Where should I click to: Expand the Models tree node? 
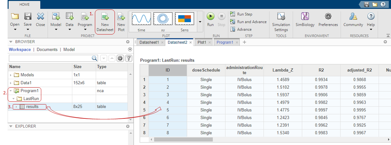pyautogui.click(x=10, y=75)
